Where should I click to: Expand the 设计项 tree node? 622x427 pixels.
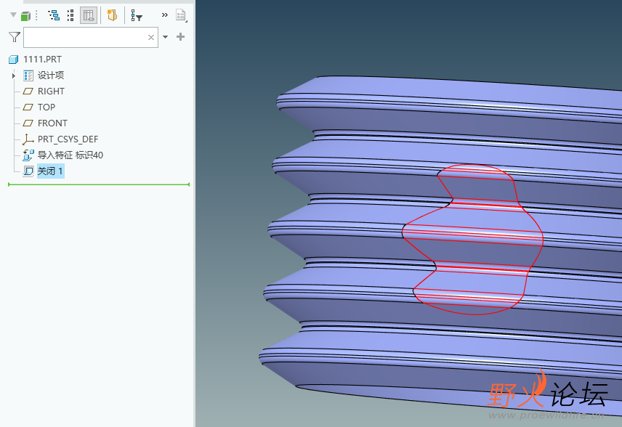pyautogui.click(x=14, y=76)
